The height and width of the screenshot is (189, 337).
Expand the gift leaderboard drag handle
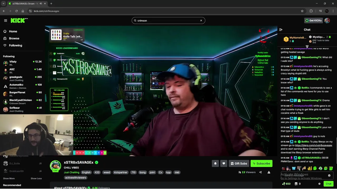(307, 46)
